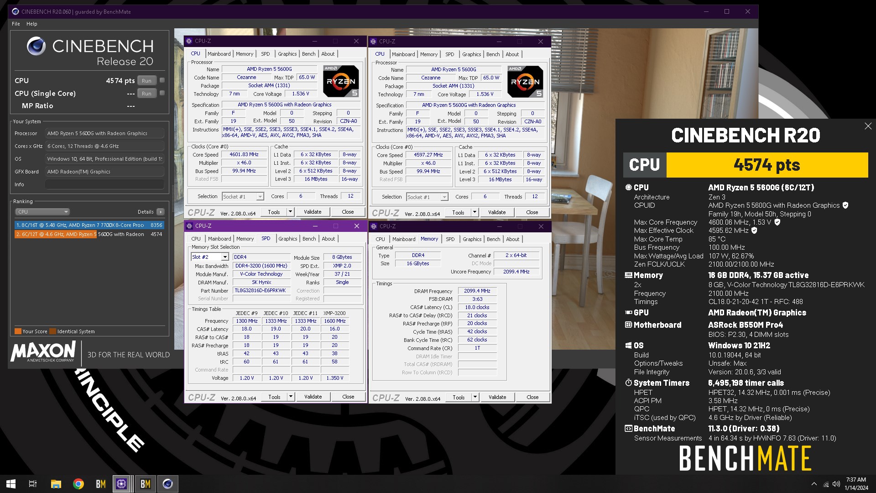Viewport: 876px width, 493px height.
Task: Switch to SPD tab in Memory CPU-Z window
Action: pos(450,239)
